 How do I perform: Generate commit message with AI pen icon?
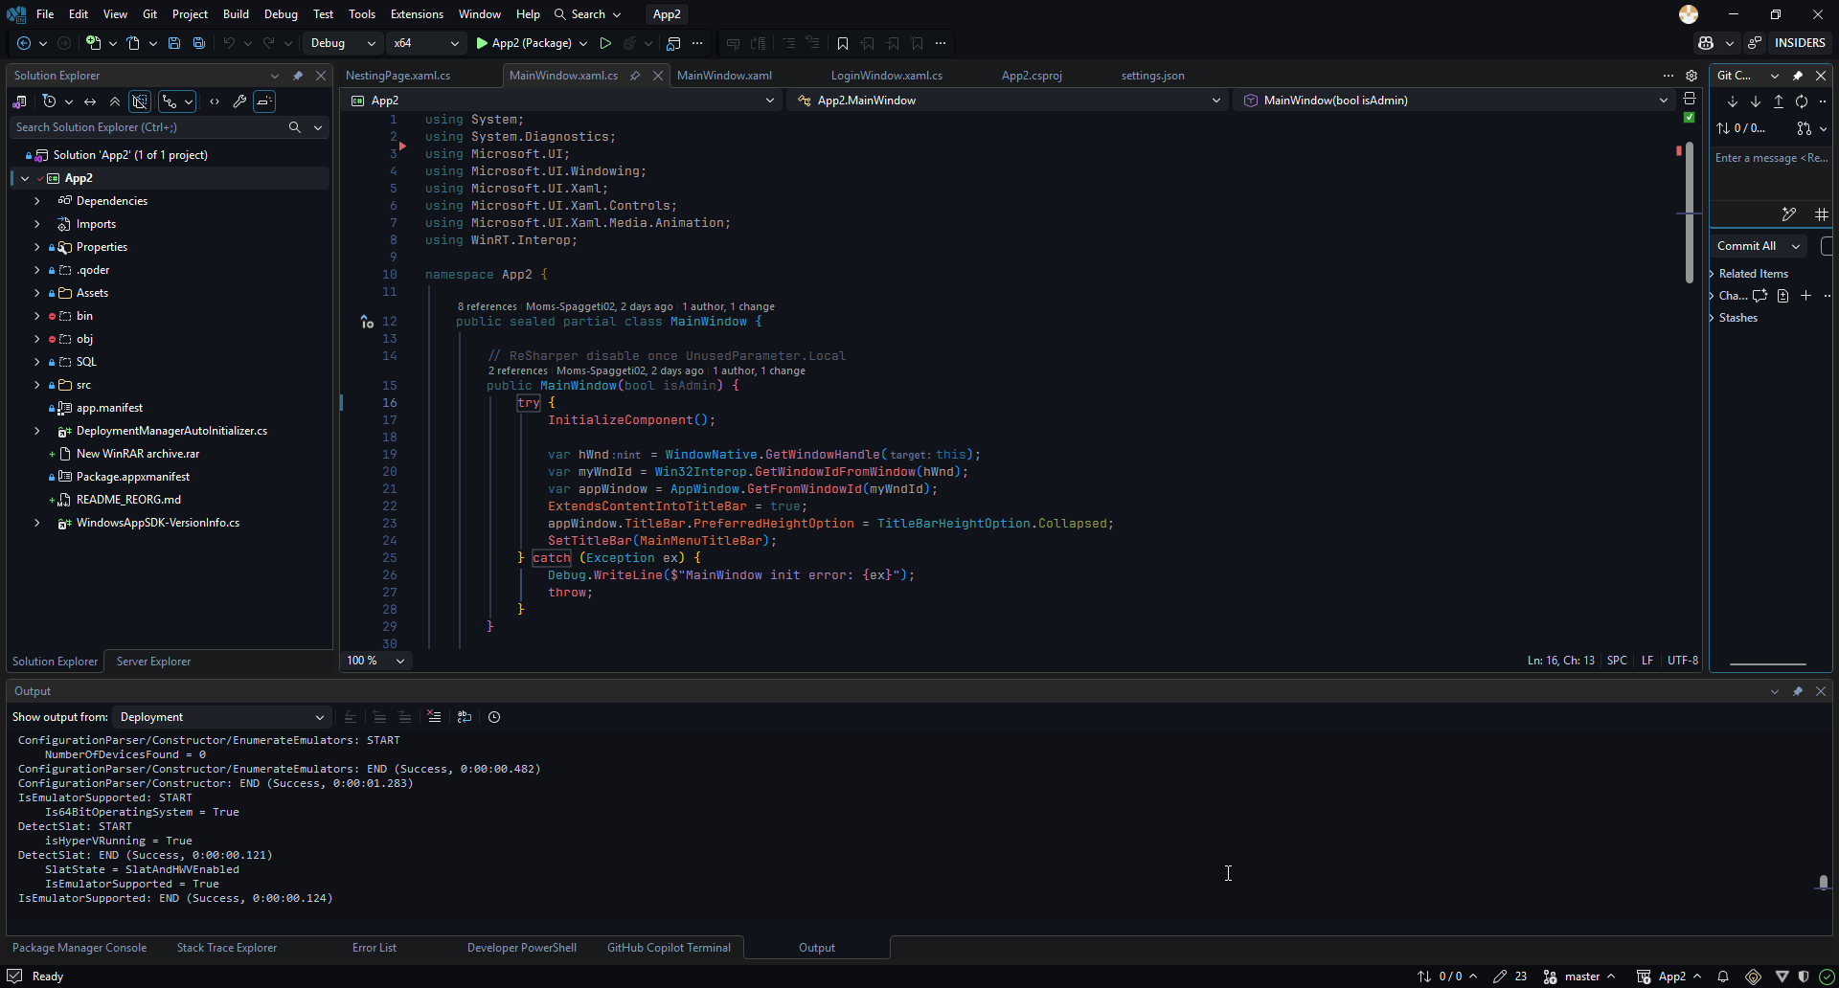point(1788,214)
